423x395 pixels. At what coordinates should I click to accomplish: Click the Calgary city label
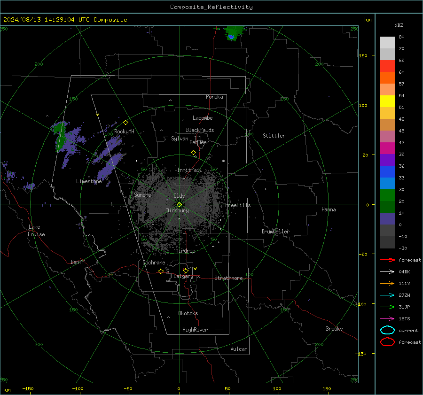point(183,276)
